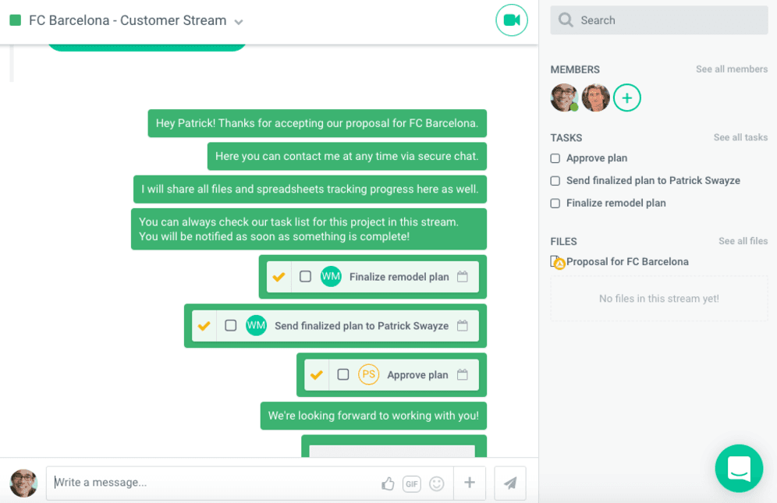The image size is (777, 503).
Task: Click the PS assignee on Approve plan
Action: (368, 375)
